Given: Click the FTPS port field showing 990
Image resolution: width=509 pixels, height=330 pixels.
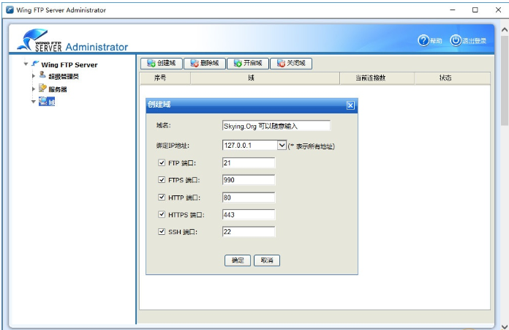Looking at the screenshot, I should [249, 180].
